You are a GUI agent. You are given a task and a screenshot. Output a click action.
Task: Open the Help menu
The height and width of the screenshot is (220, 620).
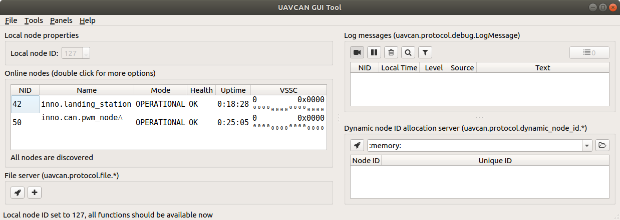(x=88, y=20)
